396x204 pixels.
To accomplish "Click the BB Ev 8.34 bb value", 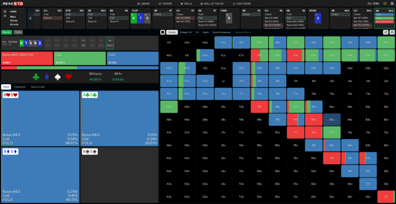I will pyautogui.click(x=118, y=79).
